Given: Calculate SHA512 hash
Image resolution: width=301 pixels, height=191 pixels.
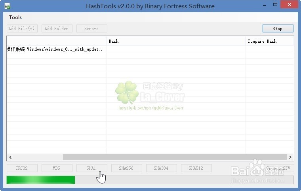Looking at the screenshot, I should click(x=196, y=168).
